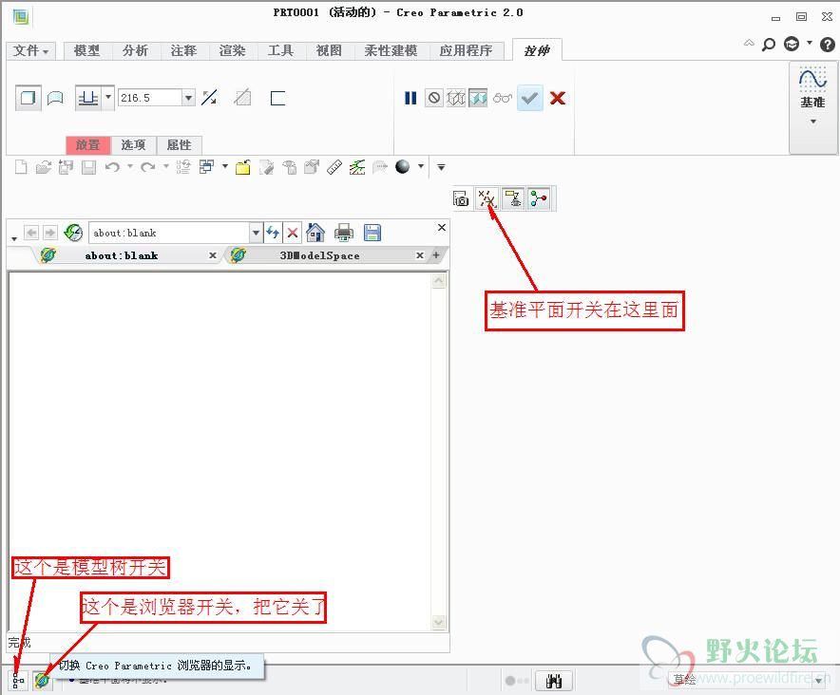The height and width of the screenshot is (695, 840).
Task: Cancel extrude with red X
Action: coord(558,98)
